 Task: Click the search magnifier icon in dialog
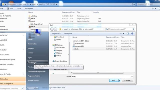click(133, 29)
